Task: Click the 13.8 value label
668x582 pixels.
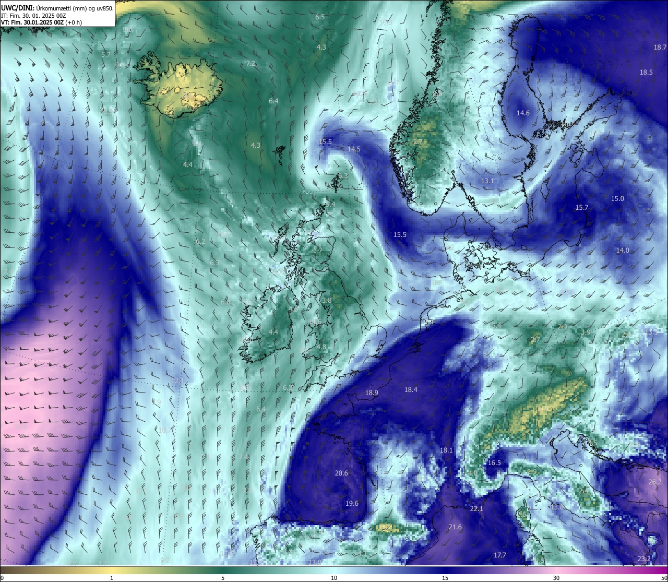Action: click(x=557, y=507)
